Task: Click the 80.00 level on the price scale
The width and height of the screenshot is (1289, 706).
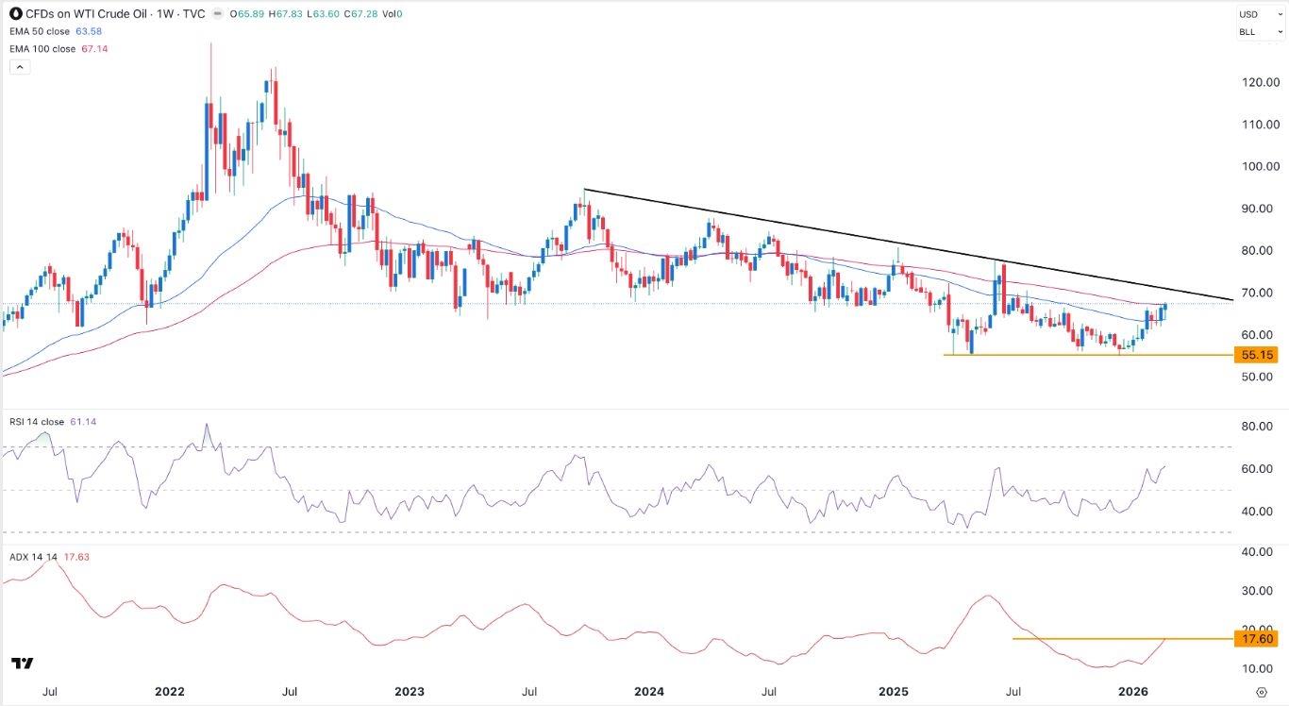Action: [x=1255, y=250]
